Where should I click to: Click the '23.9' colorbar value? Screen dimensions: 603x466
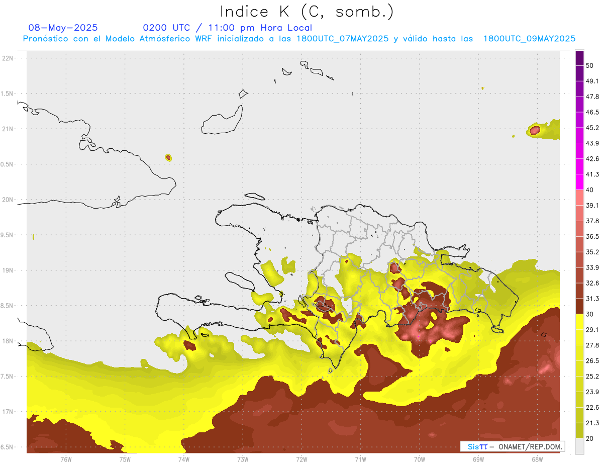592,392
